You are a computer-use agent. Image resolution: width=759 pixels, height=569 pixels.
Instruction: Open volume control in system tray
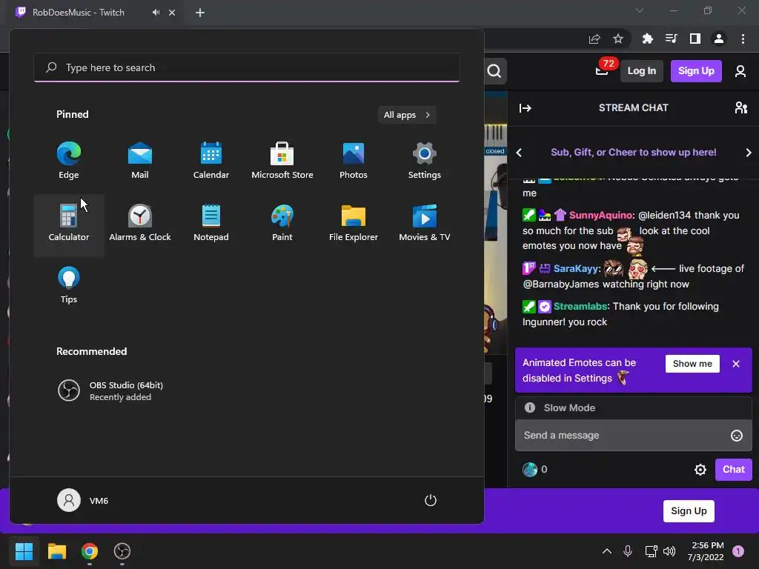pos(669,550)
